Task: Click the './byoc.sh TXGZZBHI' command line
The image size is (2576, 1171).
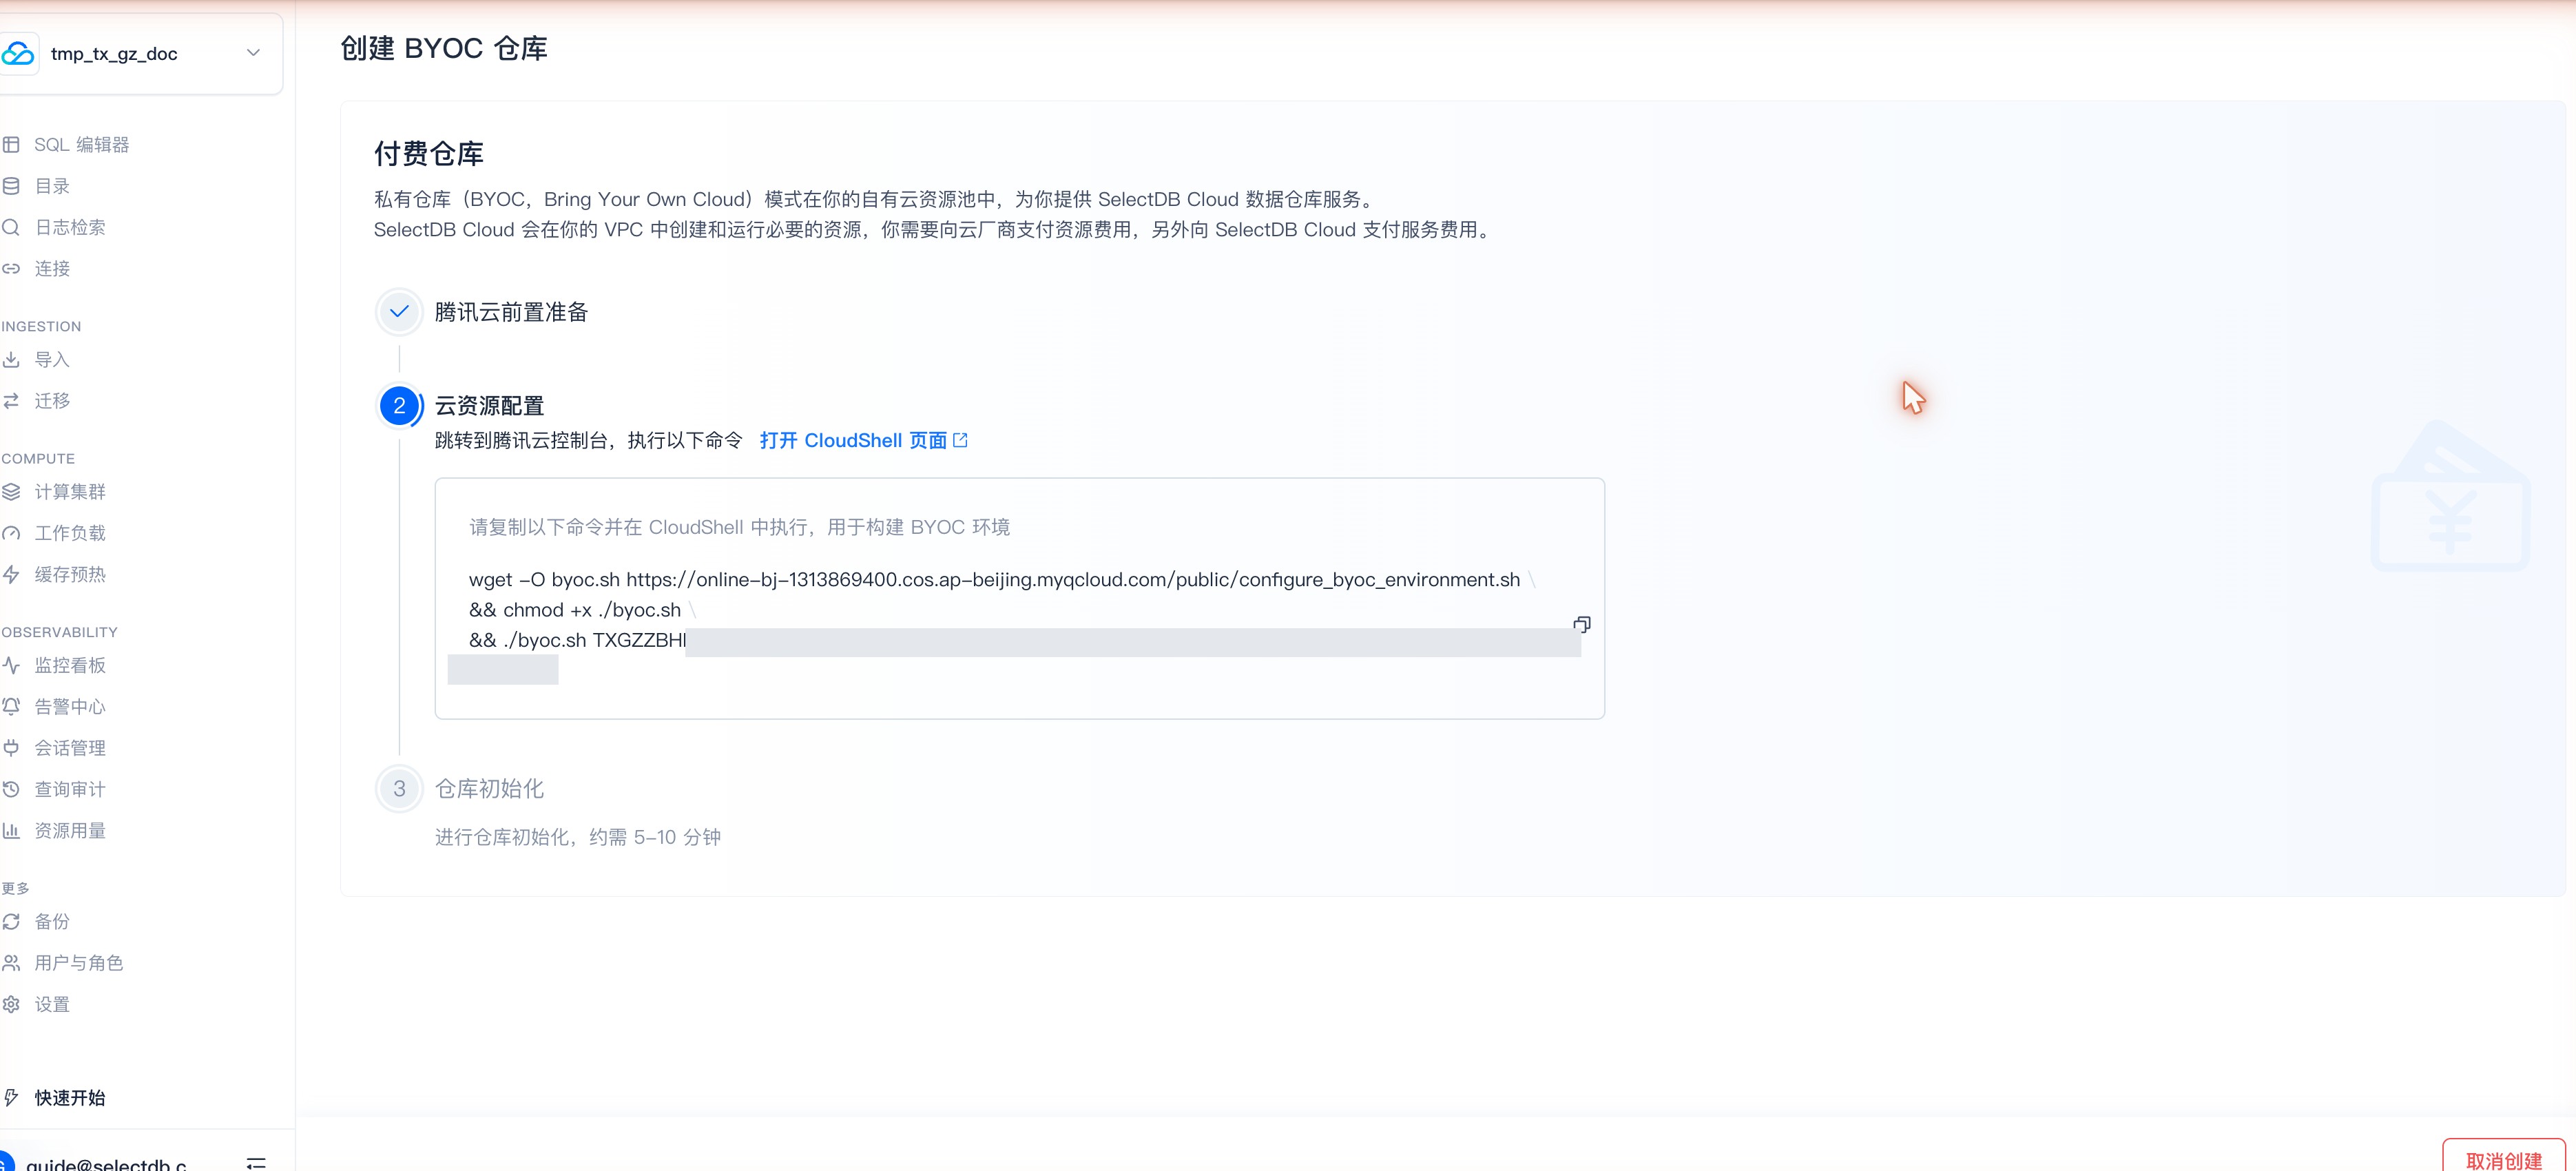Action: [577, 640]
